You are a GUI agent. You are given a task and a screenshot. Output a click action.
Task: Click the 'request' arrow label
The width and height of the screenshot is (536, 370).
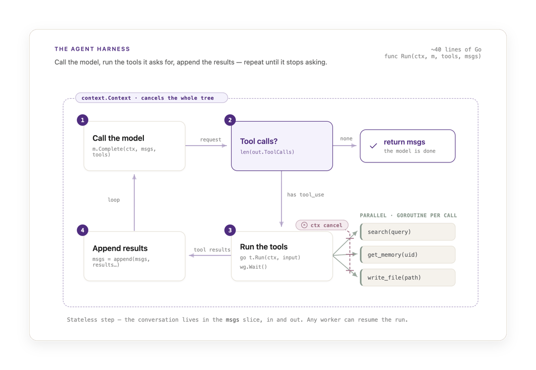[210, 140]
